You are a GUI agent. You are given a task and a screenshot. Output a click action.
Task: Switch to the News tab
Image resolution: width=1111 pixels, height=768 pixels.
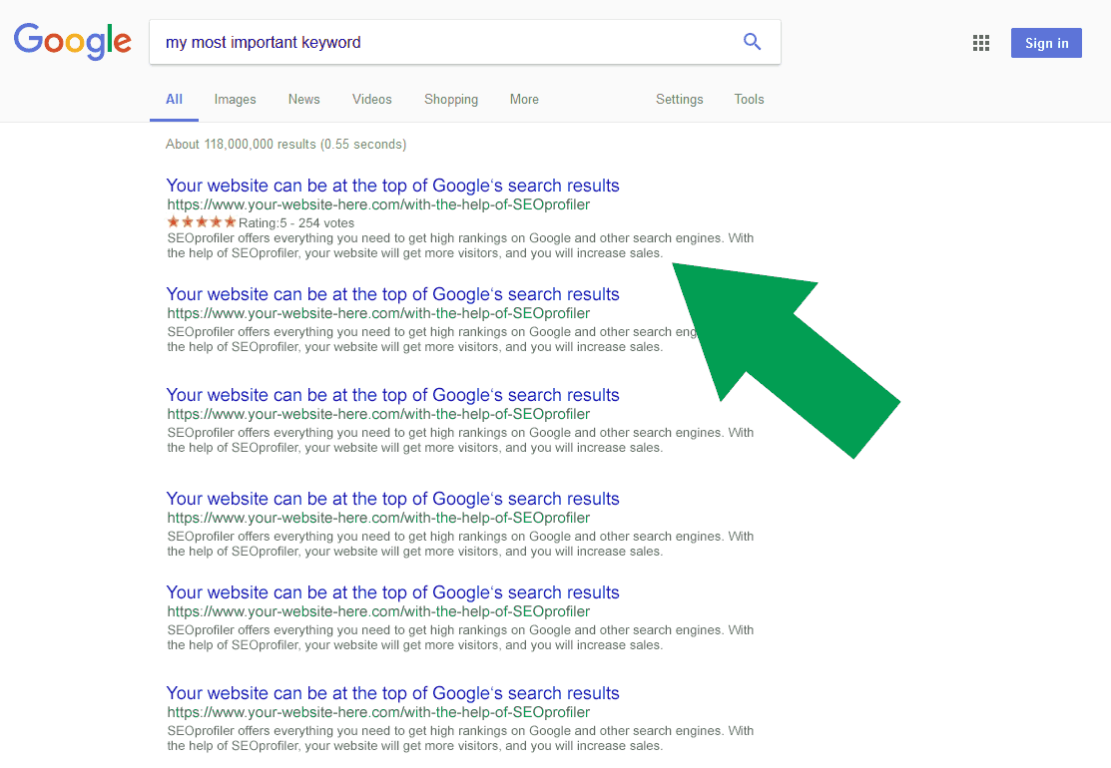(x=303, y=100)
